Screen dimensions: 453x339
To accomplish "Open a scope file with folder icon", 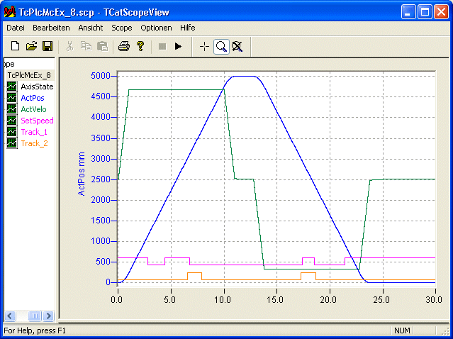I will 31,46.
